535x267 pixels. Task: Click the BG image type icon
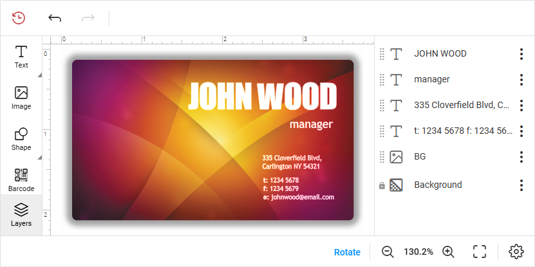pos(396,157)
